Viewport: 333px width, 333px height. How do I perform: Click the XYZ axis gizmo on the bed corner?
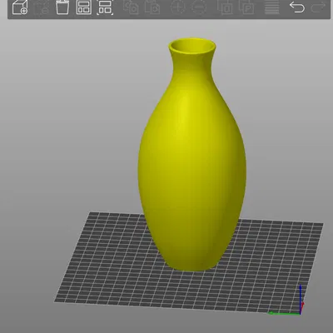(x=287, y=301)
